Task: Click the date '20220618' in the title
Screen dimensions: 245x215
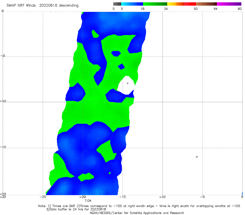Action: [x=48, y=6]
